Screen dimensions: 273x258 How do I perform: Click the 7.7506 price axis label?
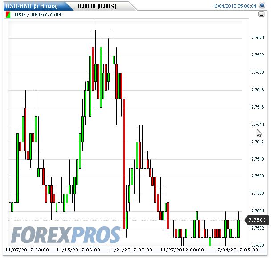[258, 193]
